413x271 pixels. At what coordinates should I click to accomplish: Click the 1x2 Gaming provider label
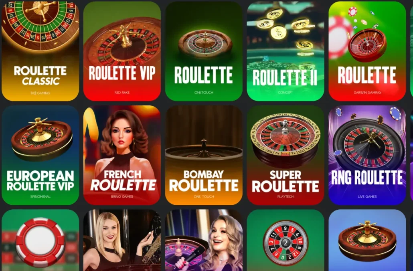40,93
